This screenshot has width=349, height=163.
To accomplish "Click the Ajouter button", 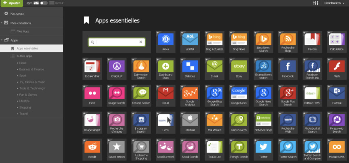I will click(12, 3).
